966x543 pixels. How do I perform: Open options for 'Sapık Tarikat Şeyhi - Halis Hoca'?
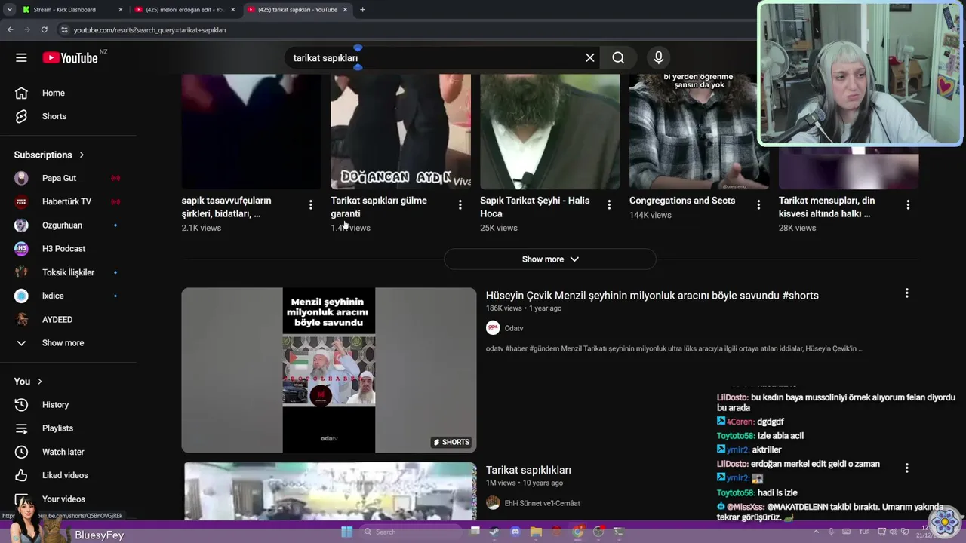tap(609, 204)
